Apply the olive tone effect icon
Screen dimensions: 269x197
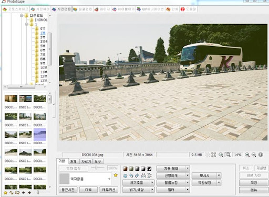[131, 169]
